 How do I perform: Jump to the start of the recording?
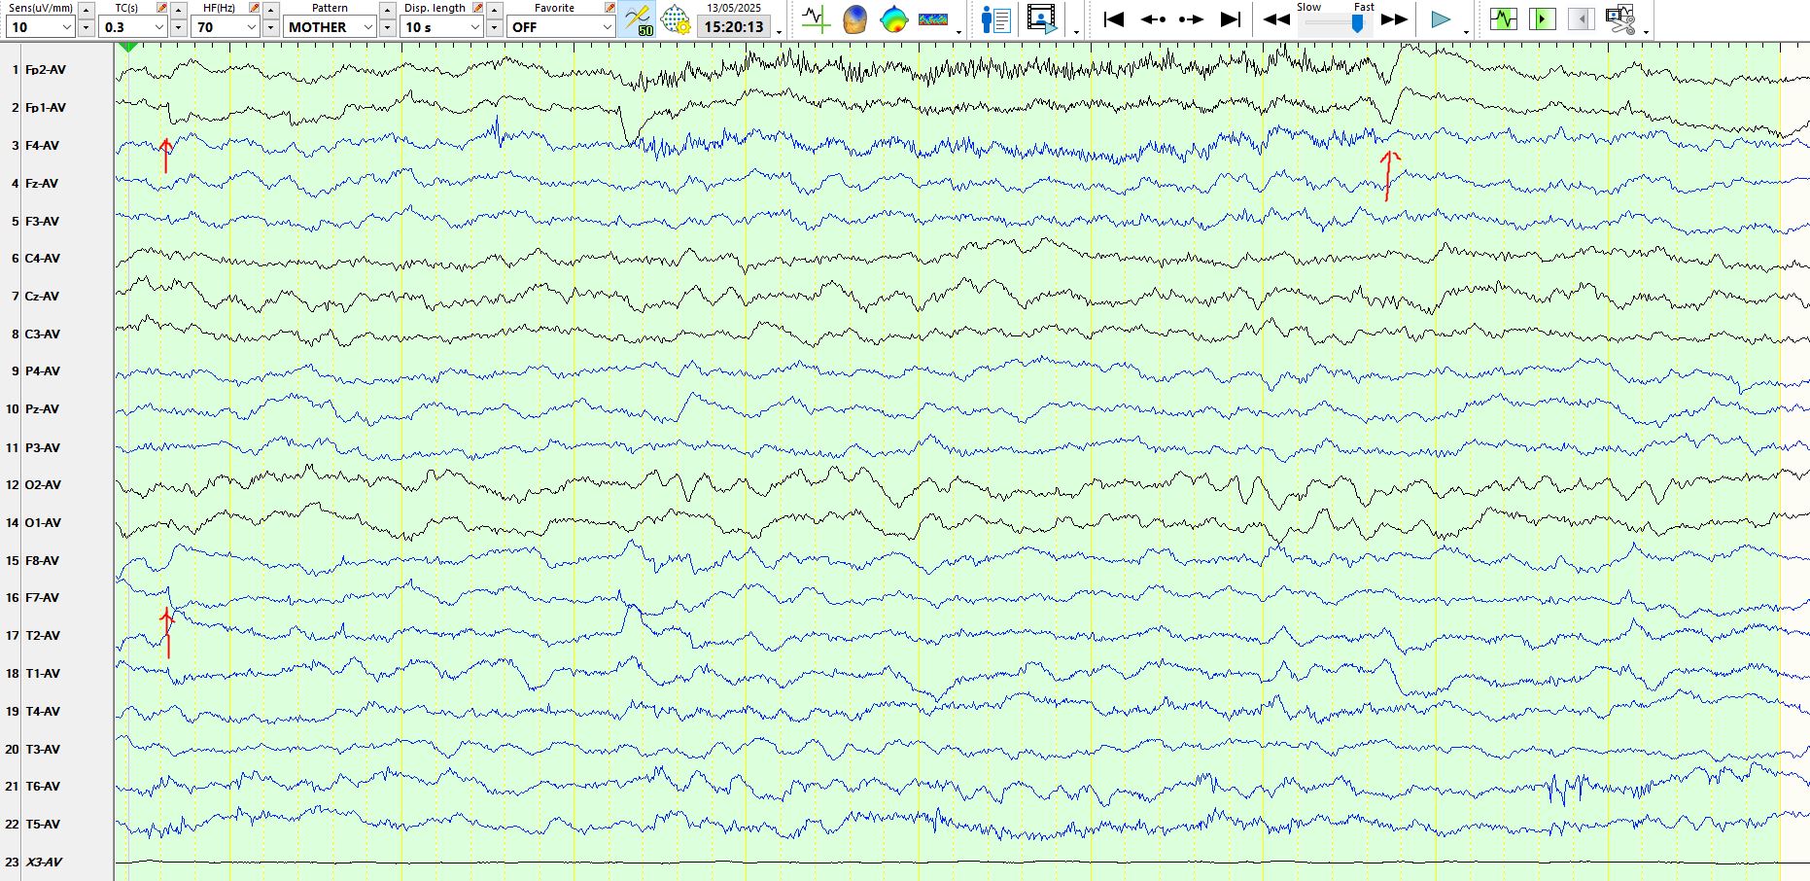pos(1114,19)
